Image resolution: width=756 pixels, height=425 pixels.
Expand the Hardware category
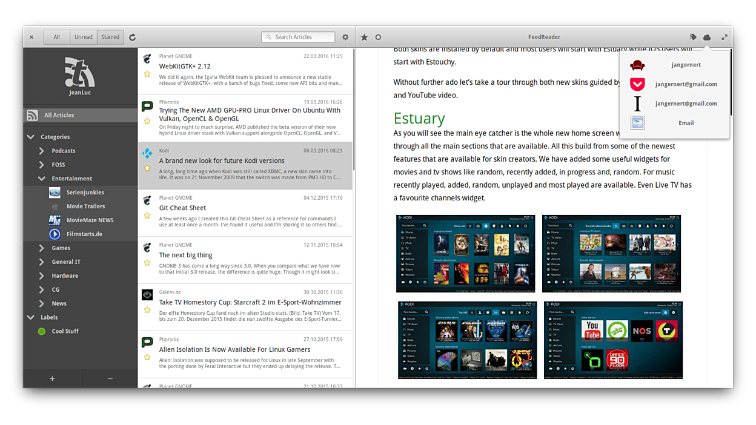(x=41, y=275)
